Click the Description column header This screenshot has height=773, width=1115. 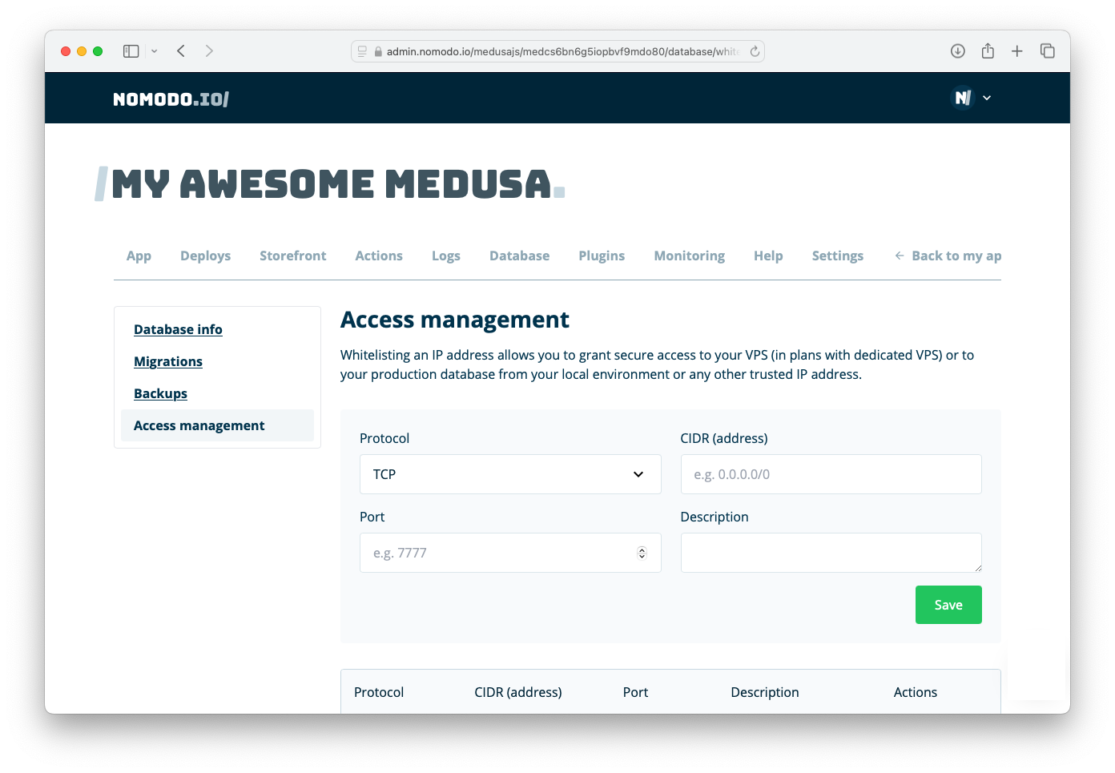[765, 692]
